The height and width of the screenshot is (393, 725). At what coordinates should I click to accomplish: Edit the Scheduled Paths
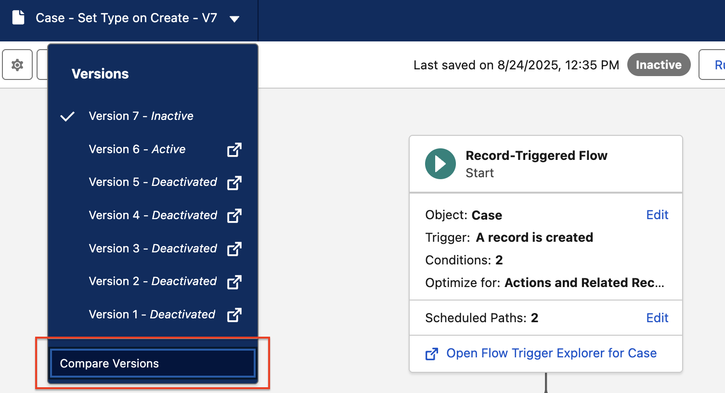click(x=657, y=318)
